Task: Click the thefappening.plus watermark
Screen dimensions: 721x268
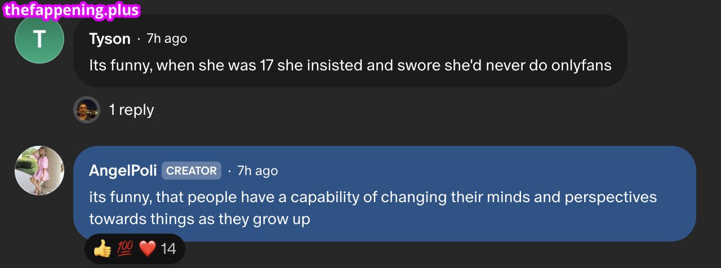Action: pos(71,10)
